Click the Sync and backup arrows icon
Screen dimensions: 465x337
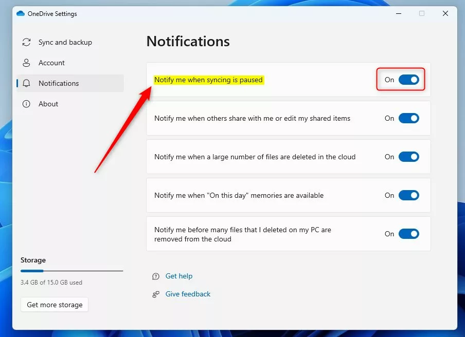pyautogui.click(x=26, y=42)
